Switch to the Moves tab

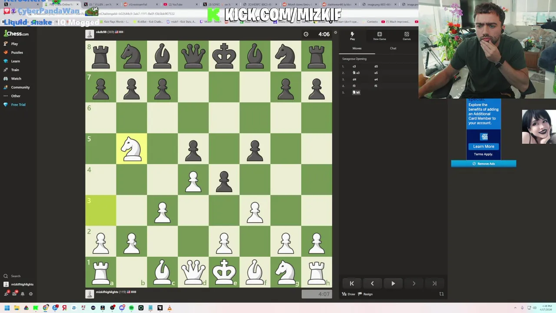[357, 48]
